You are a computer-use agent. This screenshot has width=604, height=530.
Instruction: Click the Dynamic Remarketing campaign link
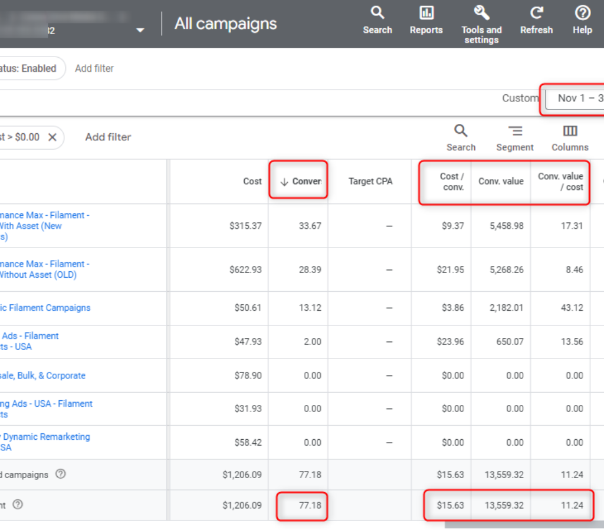tap(45, 437)
